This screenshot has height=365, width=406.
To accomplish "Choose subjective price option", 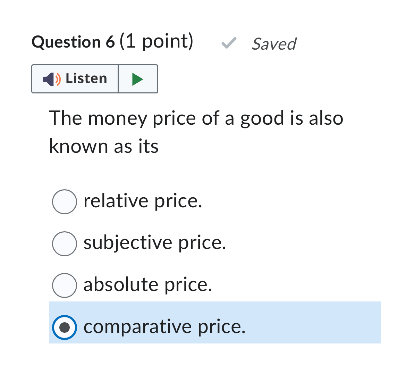I will tap(65, 243).
